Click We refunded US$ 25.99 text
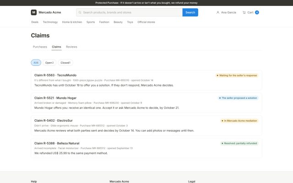Screen dimensions: 293x183 (x=71, y=153)
